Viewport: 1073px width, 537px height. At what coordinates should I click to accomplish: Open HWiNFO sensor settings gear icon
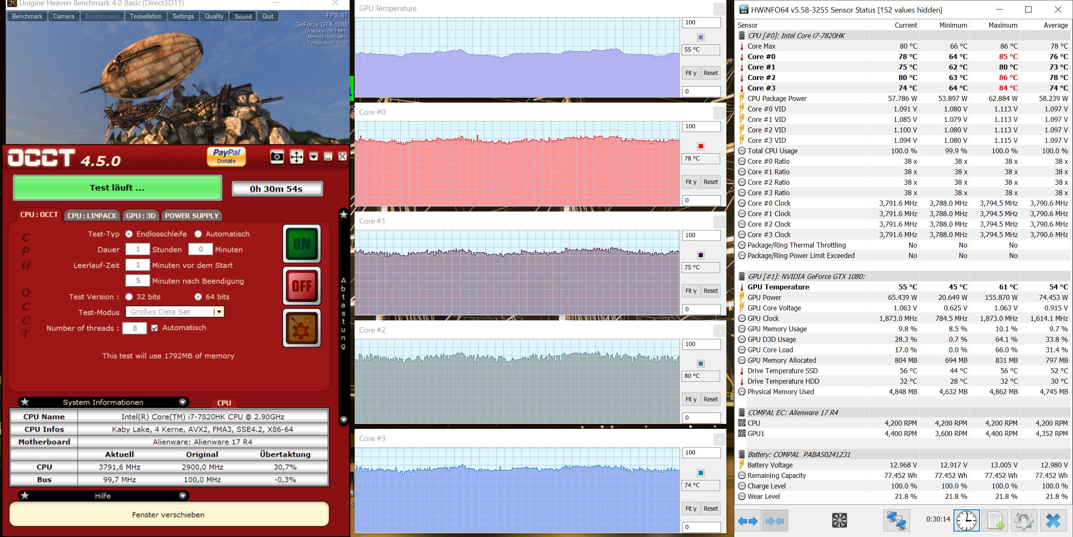1024,521
